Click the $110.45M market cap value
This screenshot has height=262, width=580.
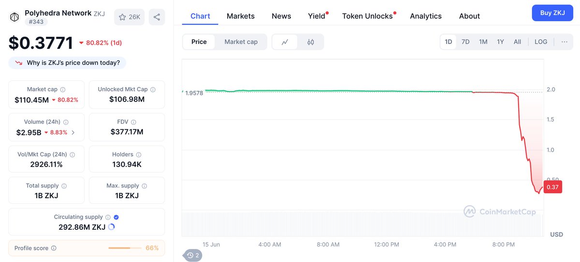32,100
